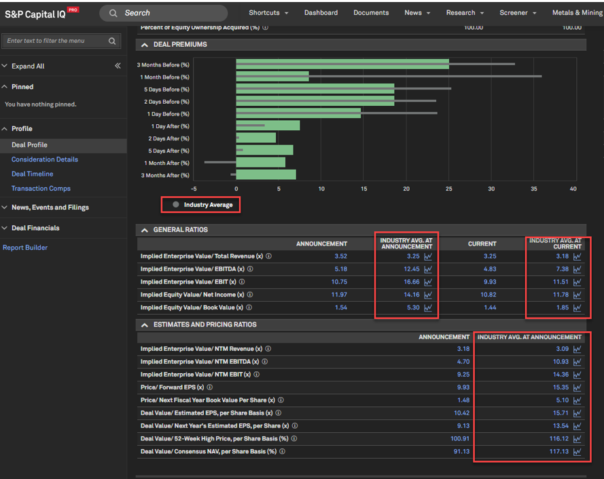Expand the Deal Financials sidebar group
The height and width of the screenshot is (479, 604).
tap(35, 228)
